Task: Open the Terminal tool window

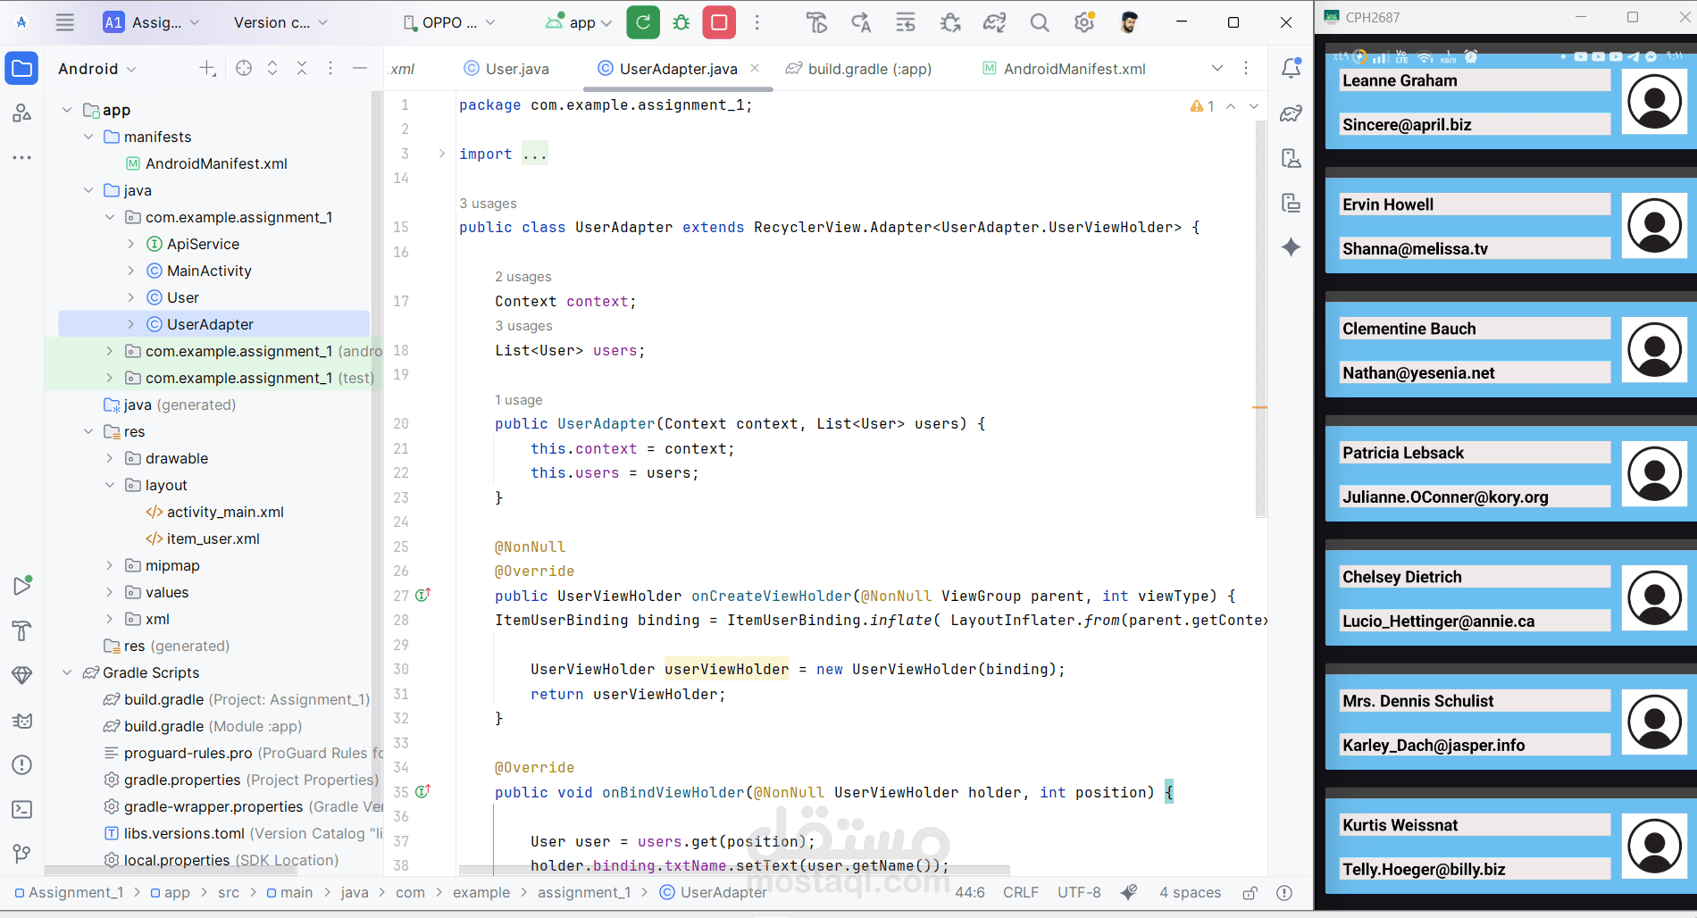Action: point(21,809)
